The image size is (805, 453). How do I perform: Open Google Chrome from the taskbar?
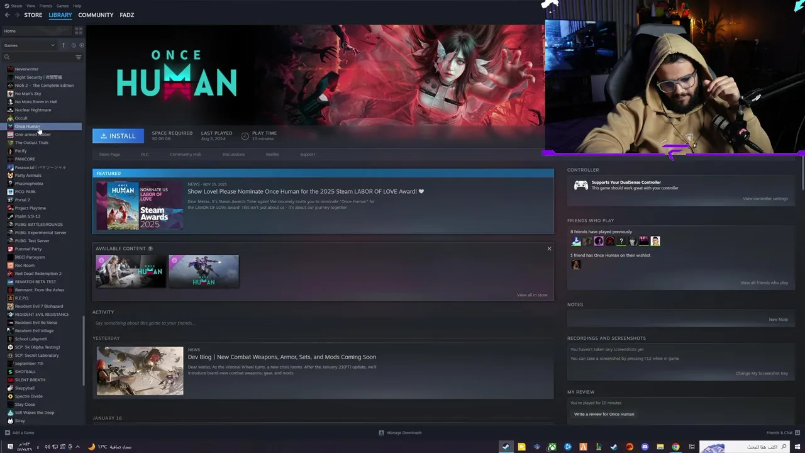[x=675, y=447]
